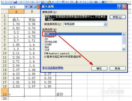Click the 搜索函数 search text box

(76, 18)
